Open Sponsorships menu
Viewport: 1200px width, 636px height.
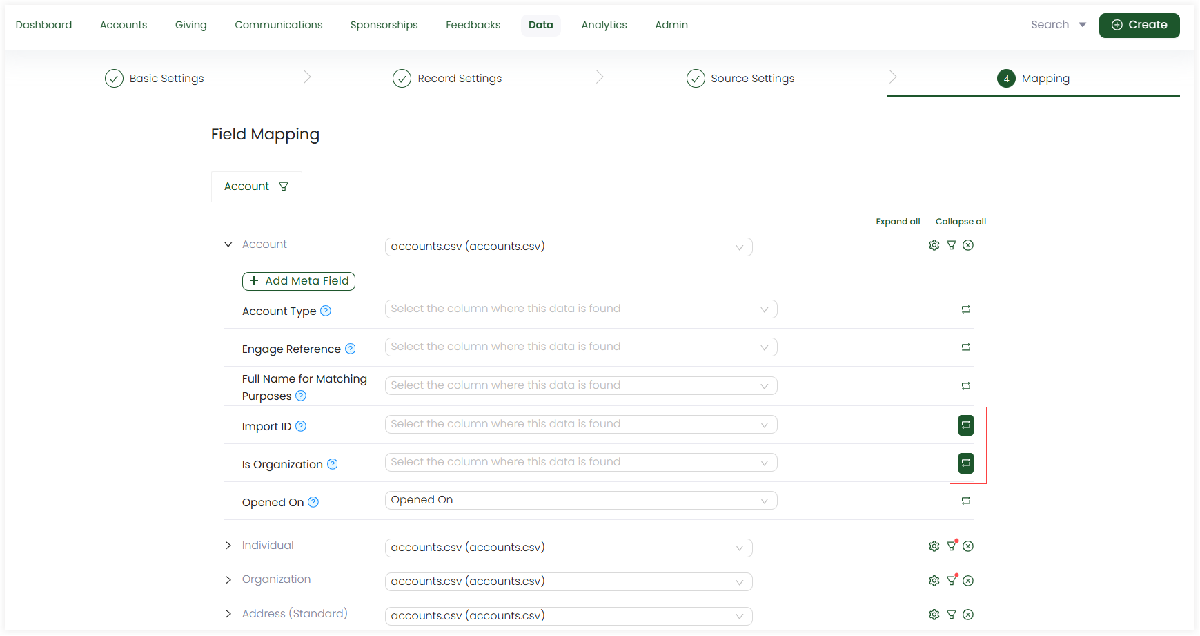[384, 25]
